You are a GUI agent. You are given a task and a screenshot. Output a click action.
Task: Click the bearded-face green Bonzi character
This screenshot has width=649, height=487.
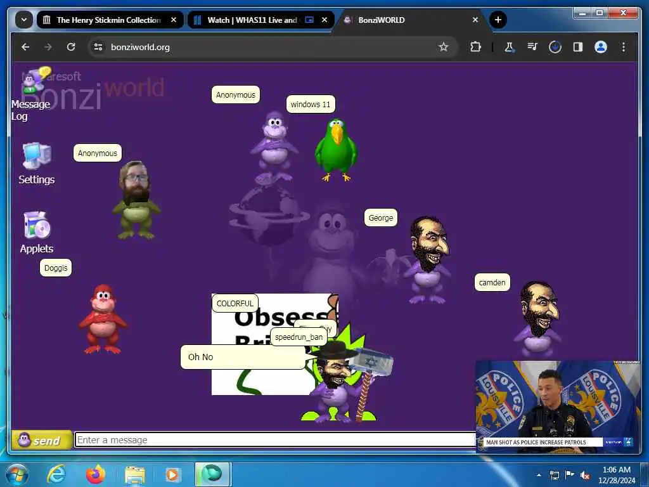point(136,200)
